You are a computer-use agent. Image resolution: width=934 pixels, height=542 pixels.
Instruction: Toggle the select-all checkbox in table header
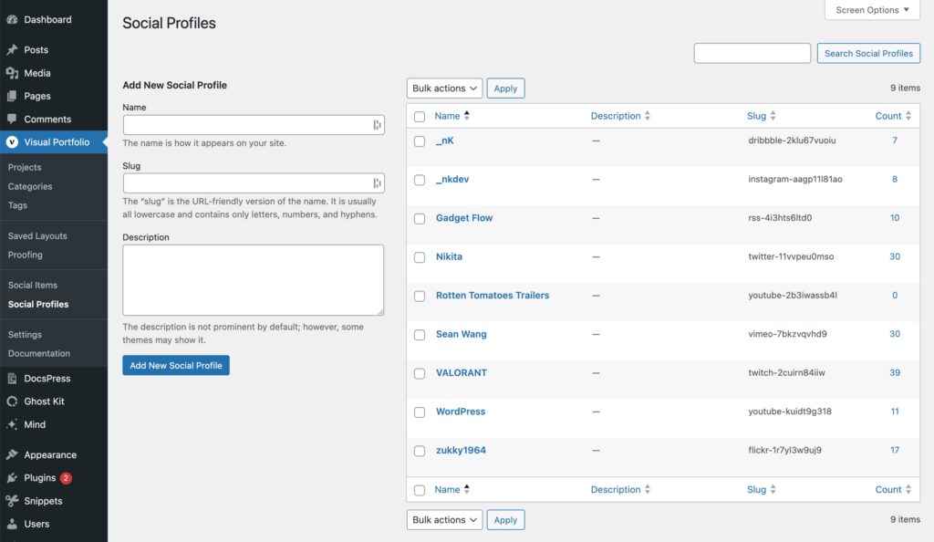(420, 117)
